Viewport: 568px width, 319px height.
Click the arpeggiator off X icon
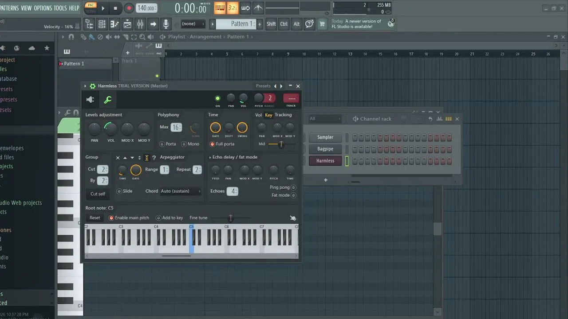(118, 158)
